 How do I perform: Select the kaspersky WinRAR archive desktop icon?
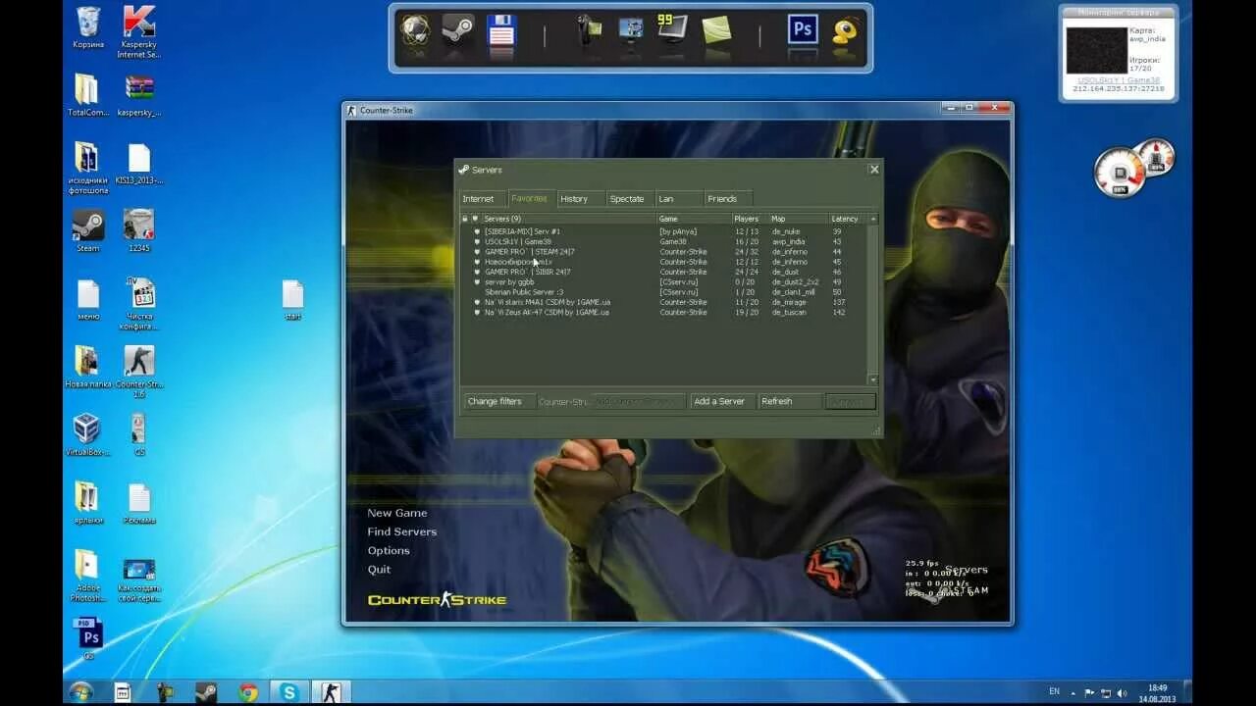139,95
